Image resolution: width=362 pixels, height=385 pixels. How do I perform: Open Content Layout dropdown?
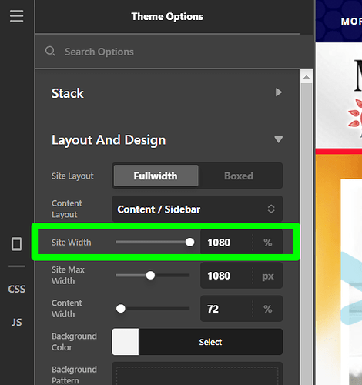point(197,209)
